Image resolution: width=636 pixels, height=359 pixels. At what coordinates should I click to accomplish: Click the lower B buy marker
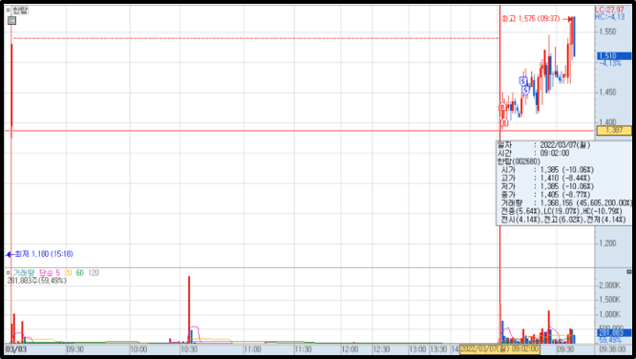504,122
